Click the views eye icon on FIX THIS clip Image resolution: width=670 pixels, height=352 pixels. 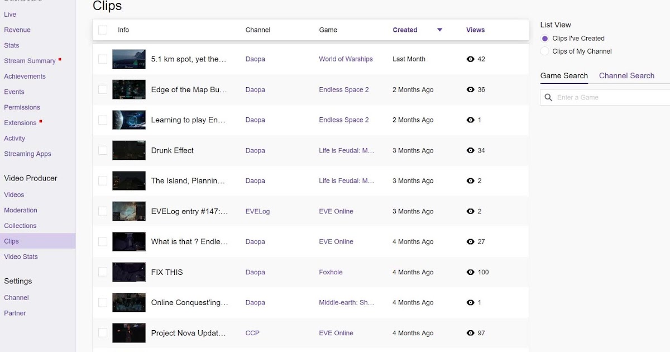[x=470, y=272]
